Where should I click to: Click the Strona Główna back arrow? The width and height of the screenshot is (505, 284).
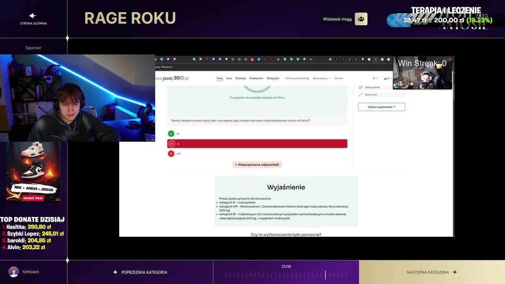click(x=33, y=16)
